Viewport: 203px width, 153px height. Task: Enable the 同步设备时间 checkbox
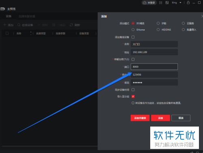tap(133, 90)
